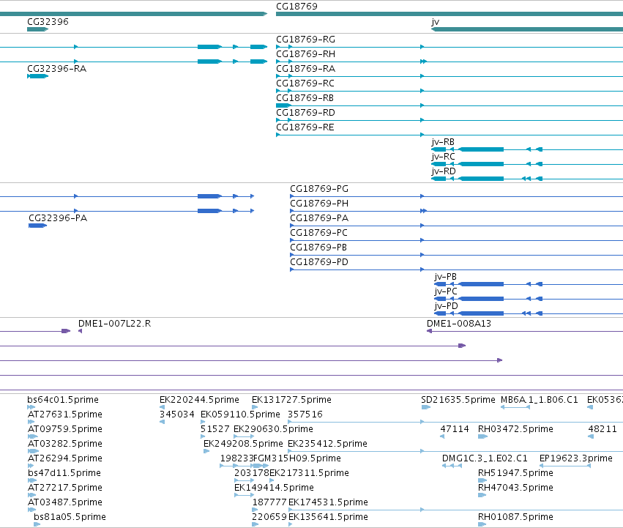This screenshot has height=528, width=623.
Task: Select transcript CG18769-RH label
Action: click(305, 54)
